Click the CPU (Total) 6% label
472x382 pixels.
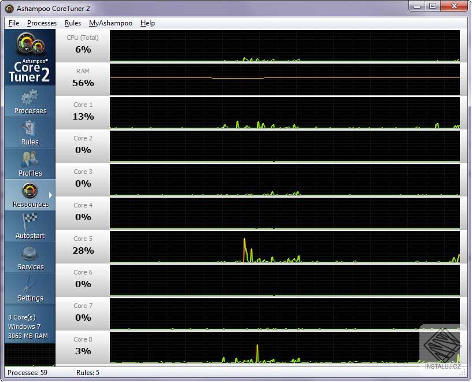[x=83, y=44]
